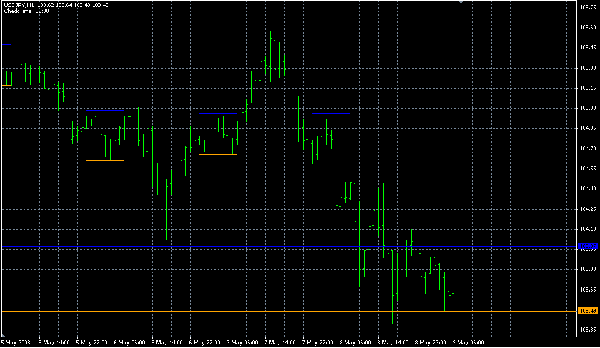The width and height of the screenshot is (600, 348).
Task: Select the long orange horizontal line at 103.49
Action: pyautogui.click(x=289, y=312)
